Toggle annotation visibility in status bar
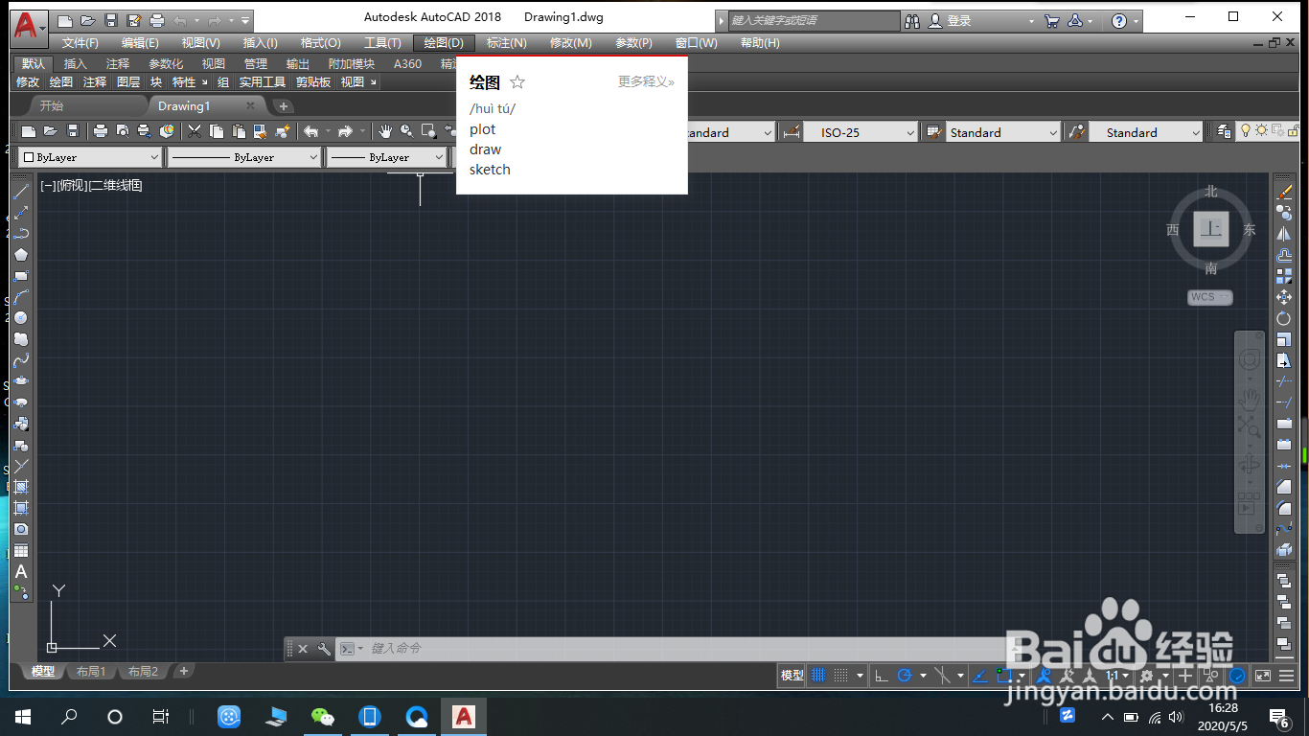Image resolution: width=1309 pixels, height=736 pixels. [x=1045, y=676]
